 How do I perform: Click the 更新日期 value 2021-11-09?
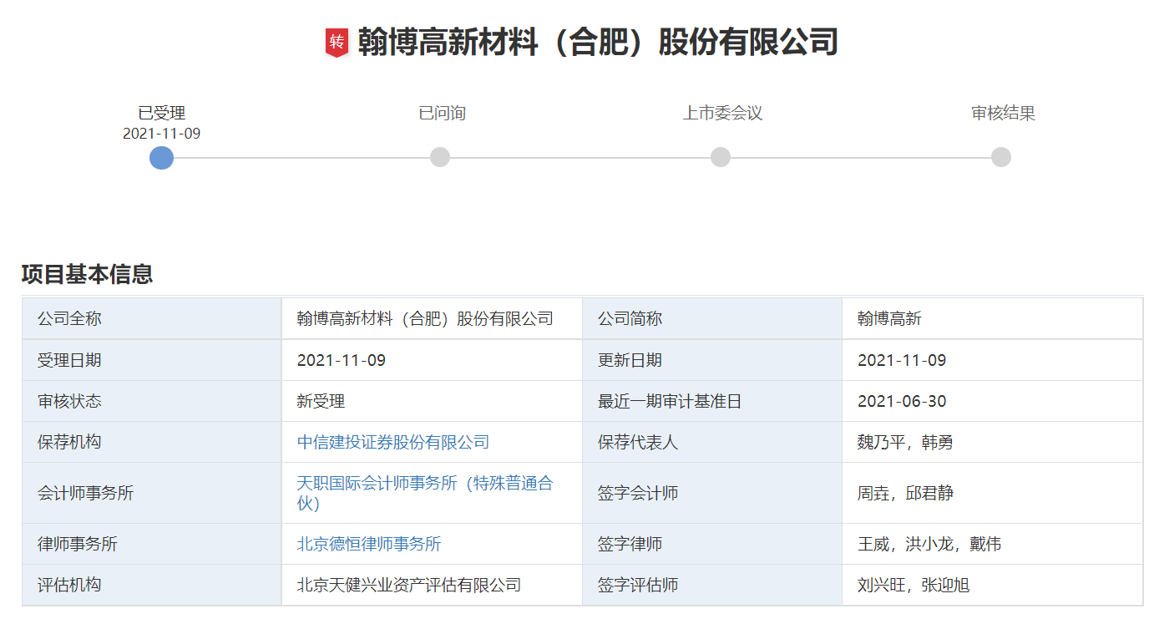point(992,360)
